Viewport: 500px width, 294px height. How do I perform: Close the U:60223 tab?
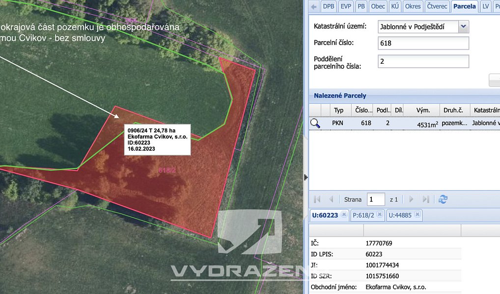(x=344, y=215)
